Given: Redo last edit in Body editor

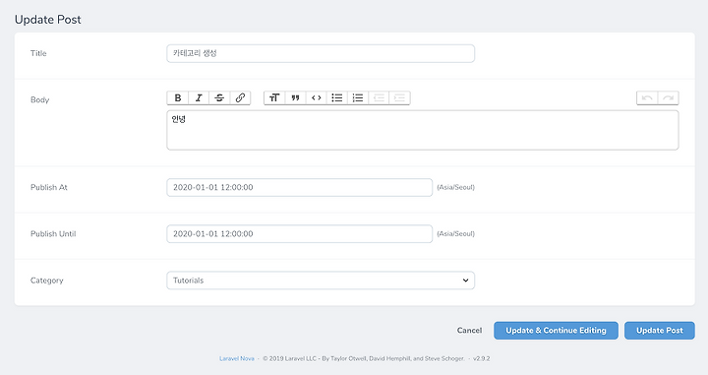Looking at the screenshot, I should tap(669, 97).
